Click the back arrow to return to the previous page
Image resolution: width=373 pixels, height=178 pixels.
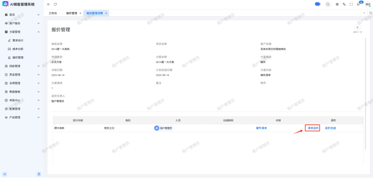[x=357, y=28]
